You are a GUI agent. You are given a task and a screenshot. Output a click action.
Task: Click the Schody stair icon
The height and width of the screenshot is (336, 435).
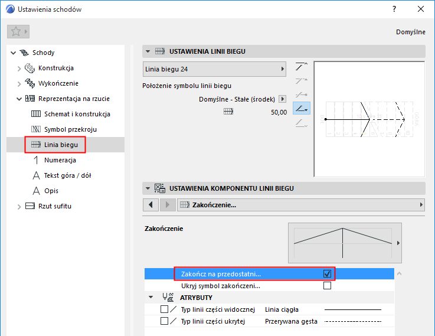click(x=24, y=53)
